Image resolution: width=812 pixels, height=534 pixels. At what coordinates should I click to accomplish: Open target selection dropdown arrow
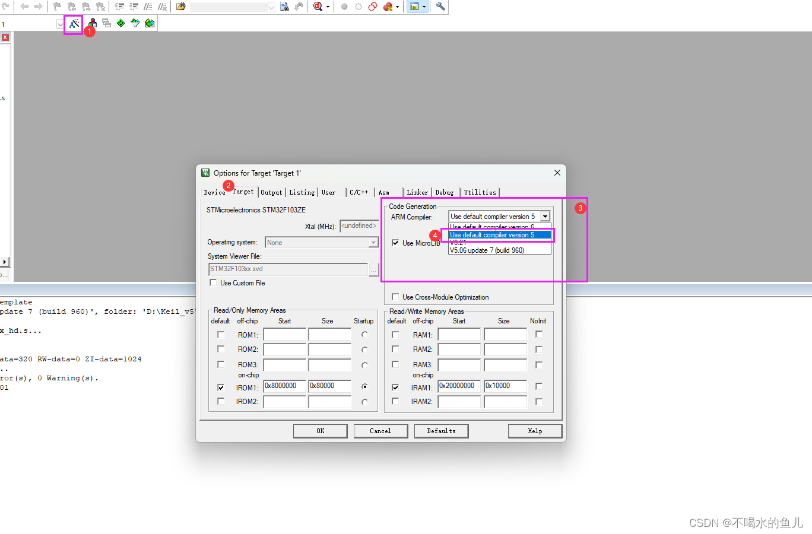pyautogui.click(x=60, y=24)
